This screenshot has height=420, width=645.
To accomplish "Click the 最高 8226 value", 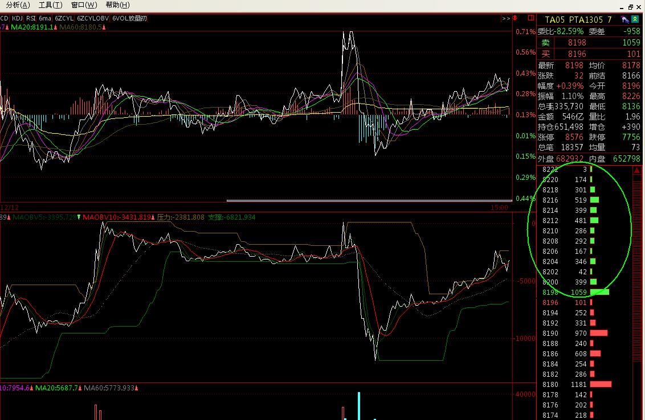I will (x=631, y=96).
